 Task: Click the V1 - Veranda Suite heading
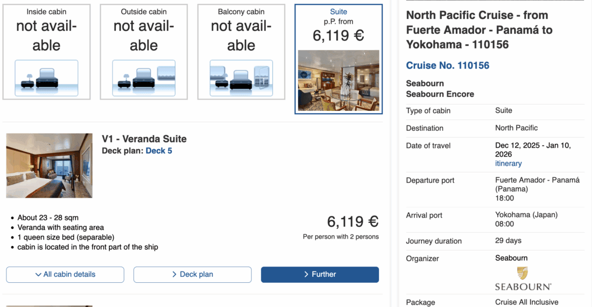144,139
